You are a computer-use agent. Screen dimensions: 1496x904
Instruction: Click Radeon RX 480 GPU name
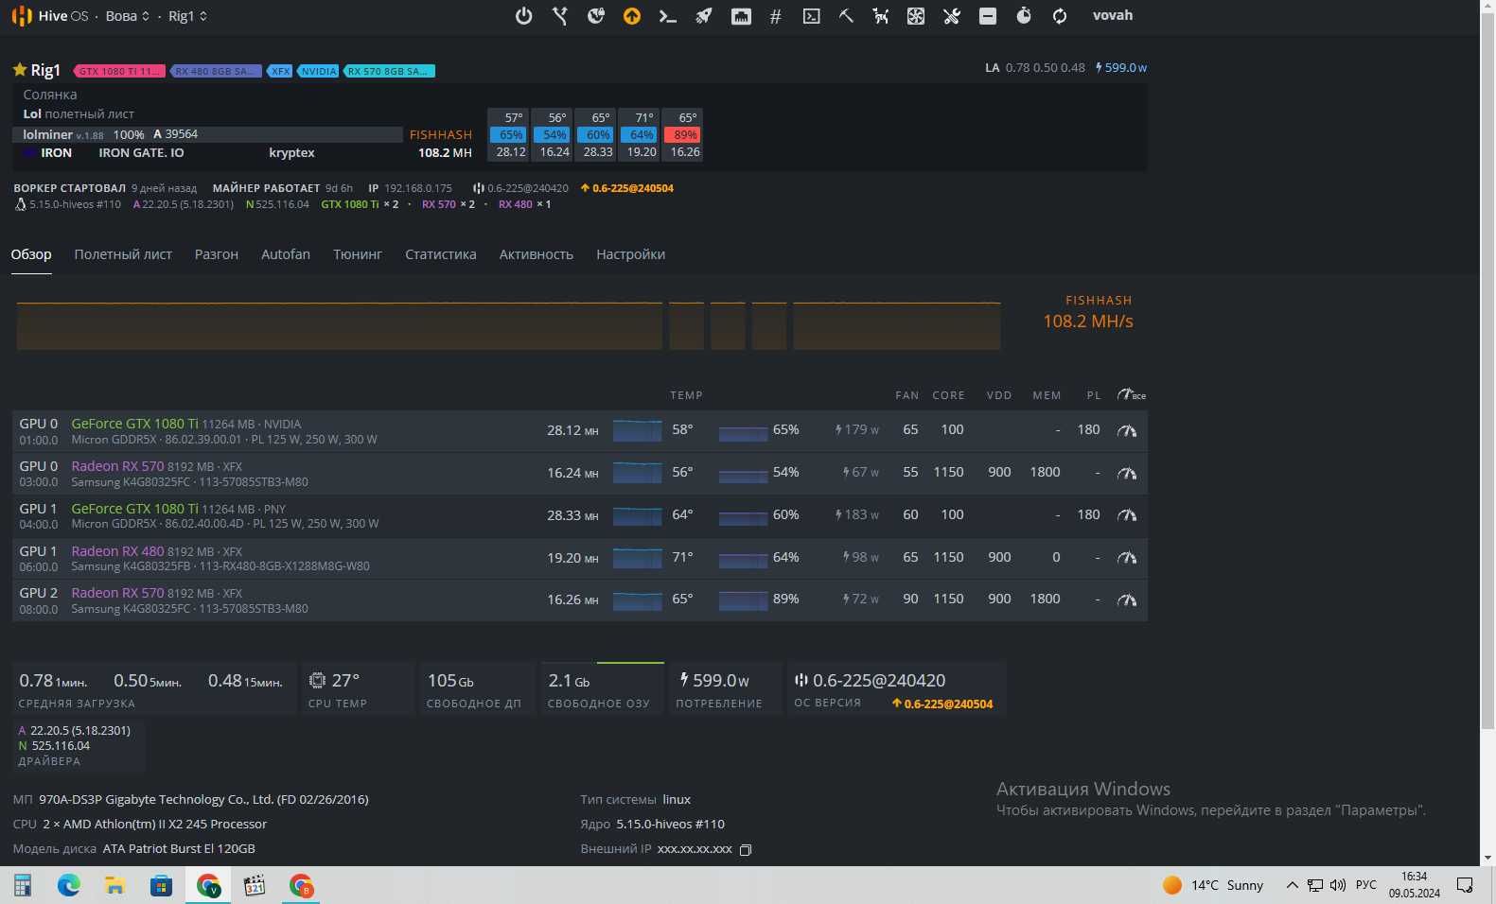pos(117,550)
